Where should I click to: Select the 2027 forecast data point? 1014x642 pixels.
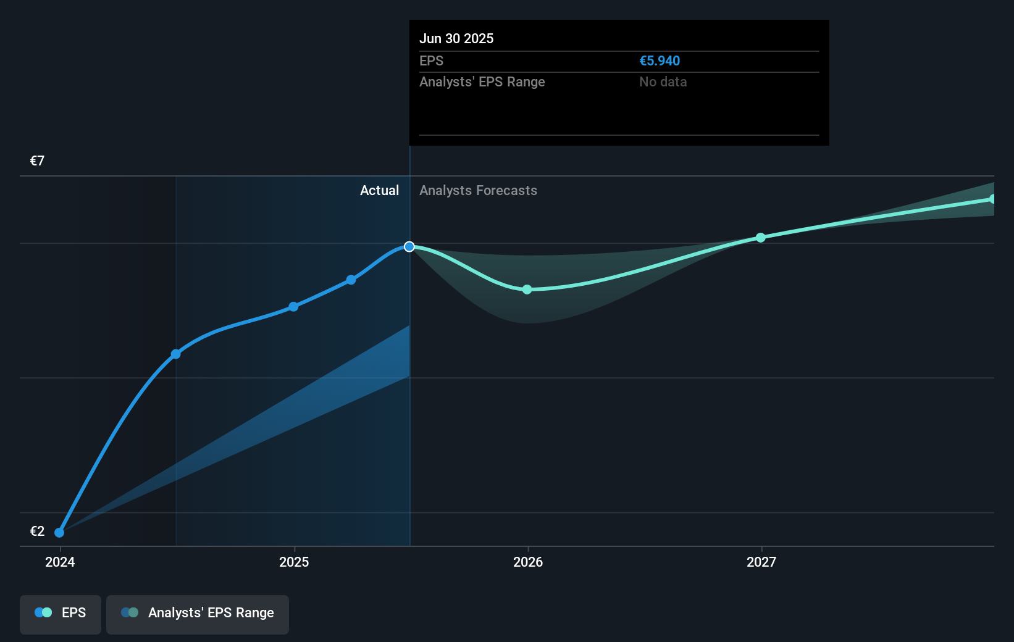pyautogui.click(x=761, y=238)
